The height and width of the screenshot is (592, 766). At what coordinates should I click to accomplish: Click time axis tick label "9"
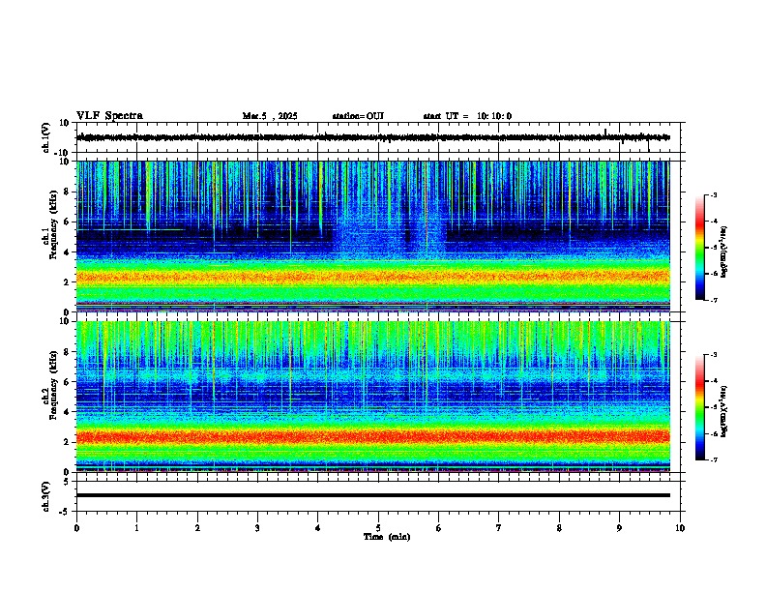[x=619, y=528]
